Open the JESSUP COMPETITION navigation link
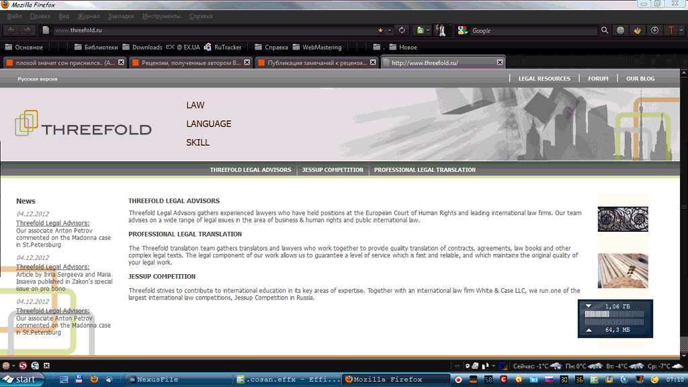This screenshot has width=688, height=387. click(333, 170)
